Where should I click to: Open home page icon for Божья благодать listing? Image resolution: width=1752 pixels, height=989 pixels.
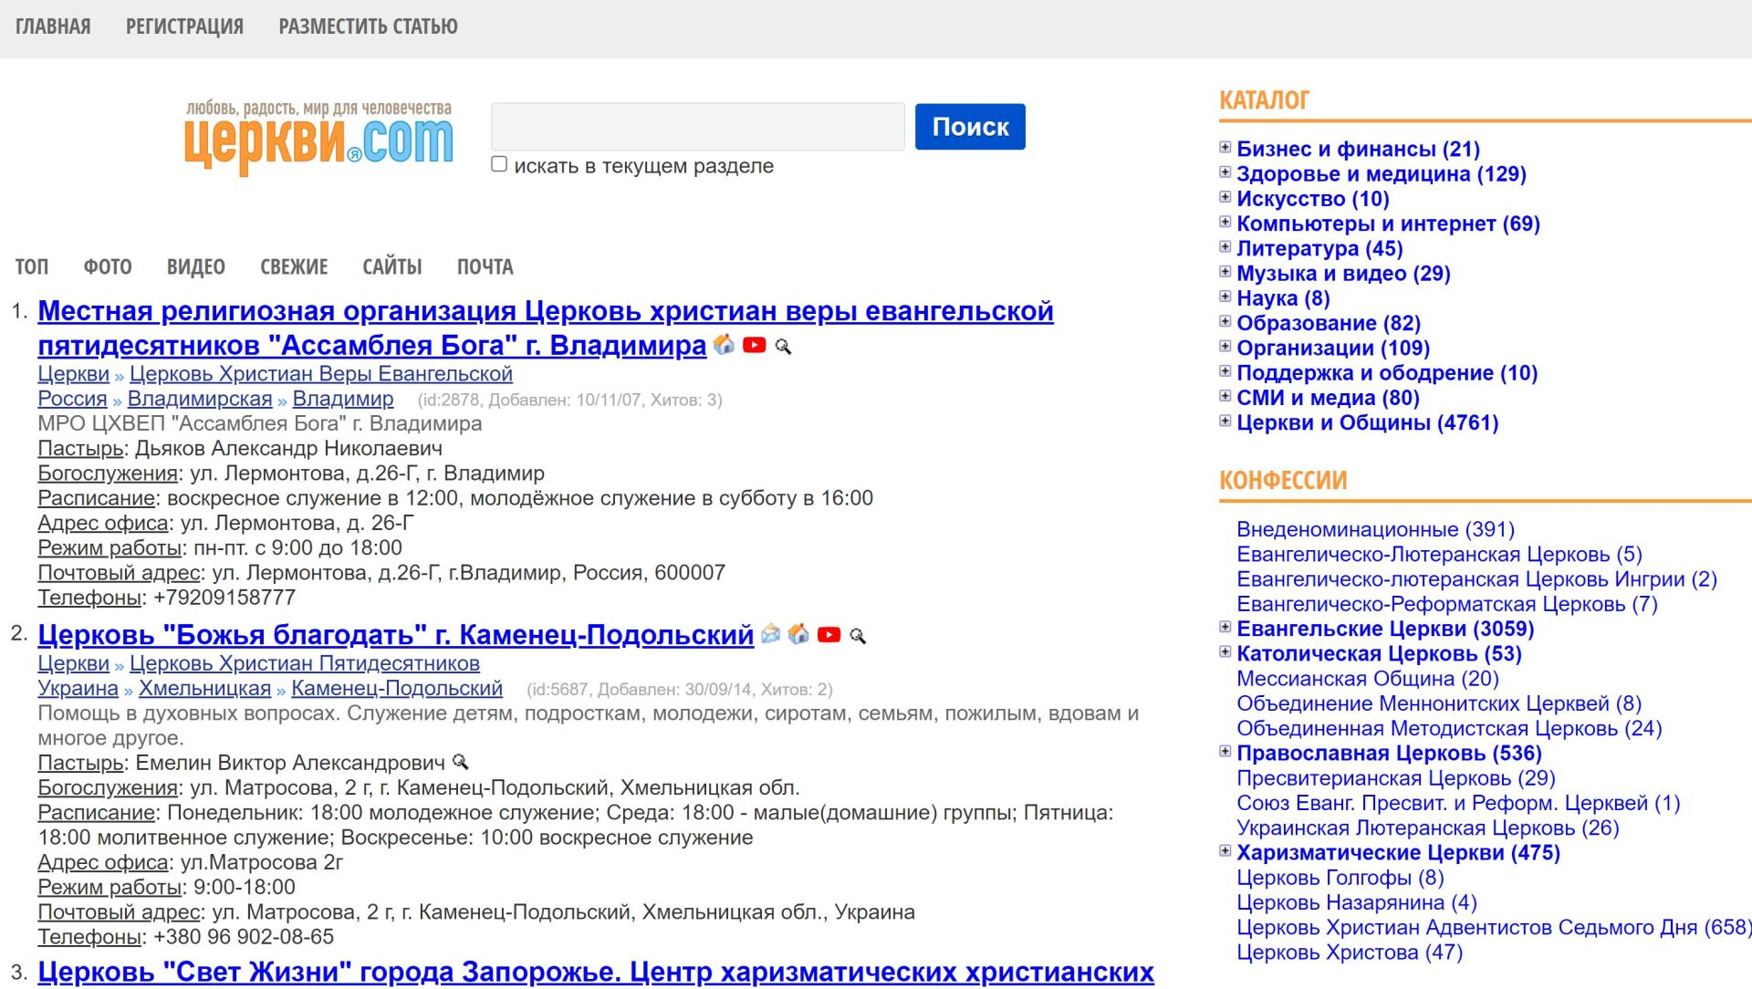tap(798, 633)
